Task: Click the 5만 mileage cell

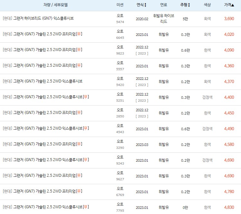Action: point(185,19)
